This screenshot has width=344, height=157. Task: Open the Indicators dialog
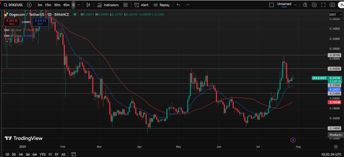tap(108, 5)
